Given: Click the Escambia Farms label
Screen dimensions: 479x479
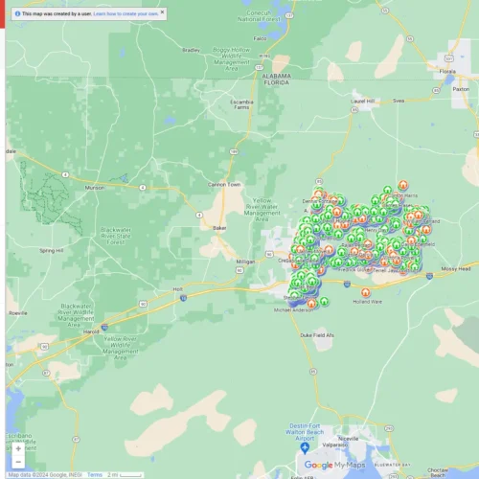Looking at the screenshot, I should pos(241,104).
